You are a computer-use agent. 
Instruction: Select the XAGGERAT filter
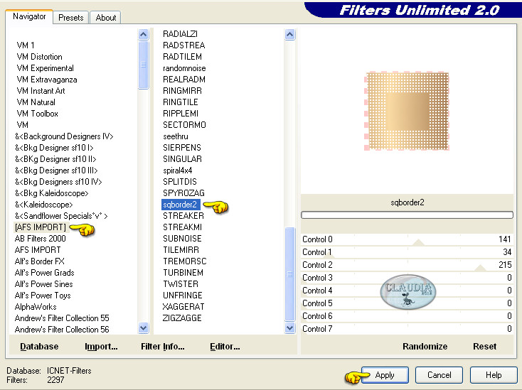point(183,307)
